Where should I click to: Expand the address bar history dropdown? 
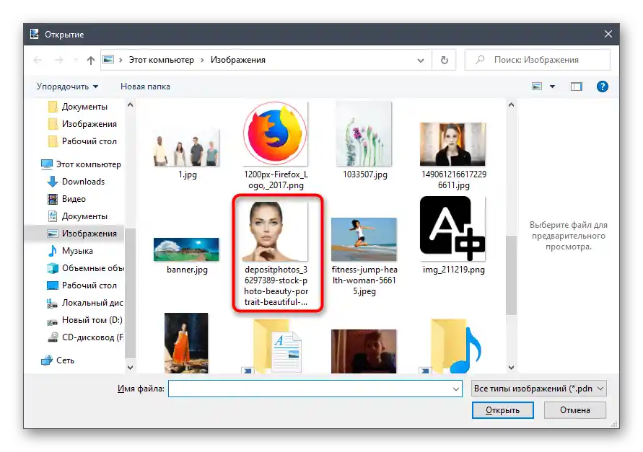pyautogui.click(x=420, y=61)
